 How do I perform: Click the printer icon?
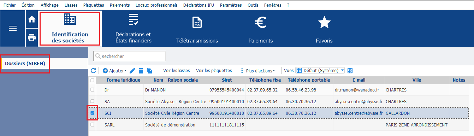pyautogui.click(x=32, y=37)
